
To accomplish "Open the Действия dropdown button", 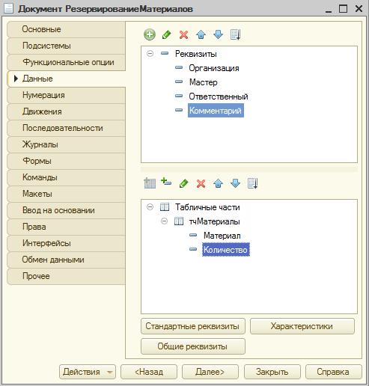I will [x=88, y=372].
